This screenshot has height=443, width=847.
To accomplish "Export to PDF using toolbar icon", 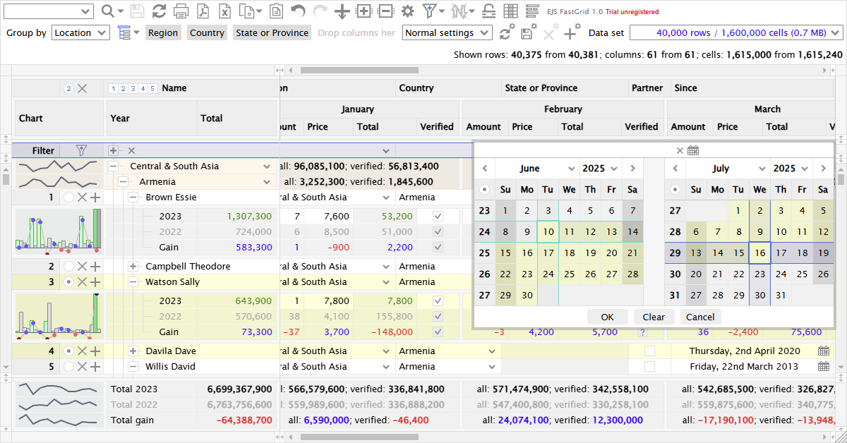I will pyautogui.click(x=203, y=11).
